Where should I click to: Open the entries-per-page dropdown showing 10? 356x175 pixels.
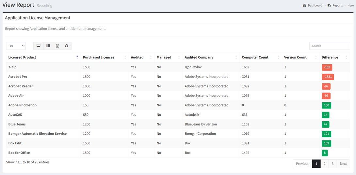tap(16, 46)
